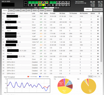Screen dimensions: 104x95
Task: Open the Data Distribution dropdown
Action: pyautogui.click(x=60, y=77)
